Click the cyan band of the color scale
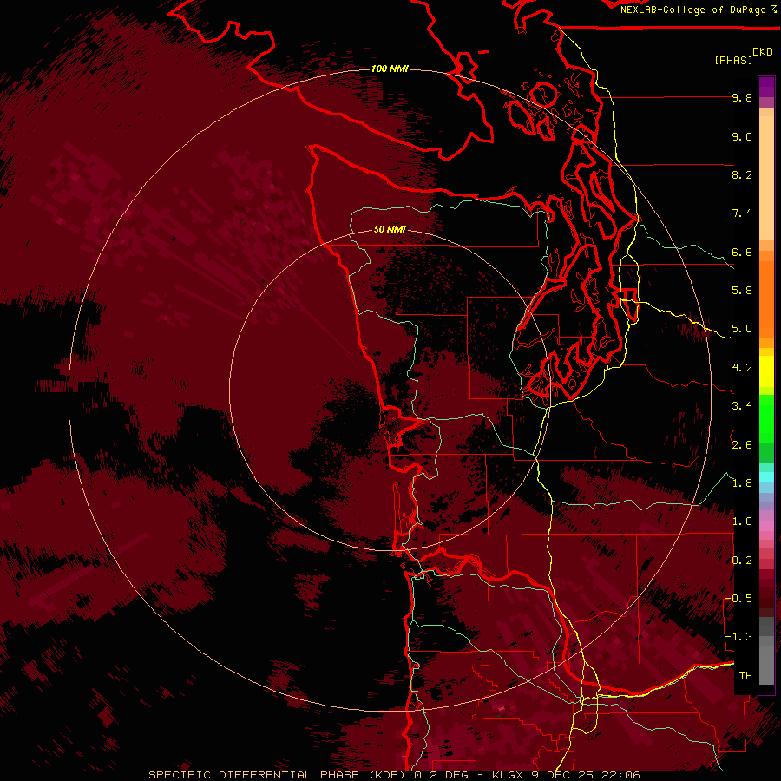Viewport: 781px width, 781px height. 766,477
